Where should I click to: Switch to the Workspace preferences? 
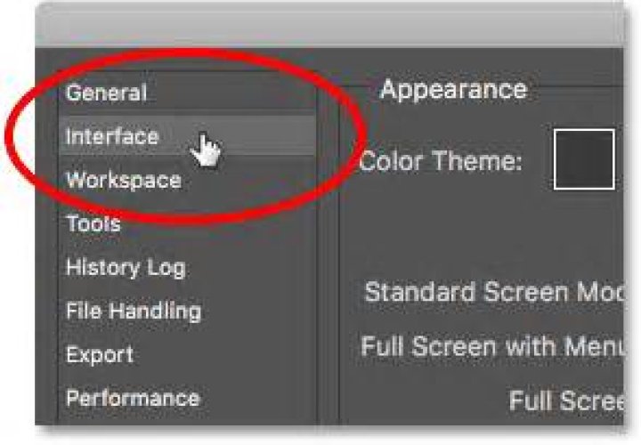[123, 180]
